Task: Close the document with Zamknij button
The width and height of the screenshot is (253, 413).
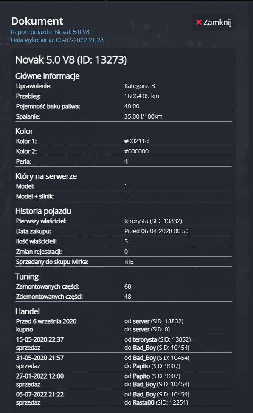Action: 214,23
